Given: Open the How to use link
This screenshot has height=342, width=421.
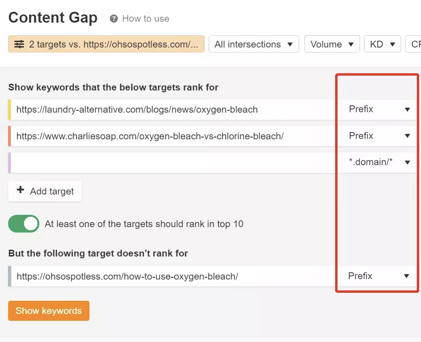Looking at the screenshot, I should [145, 19].
